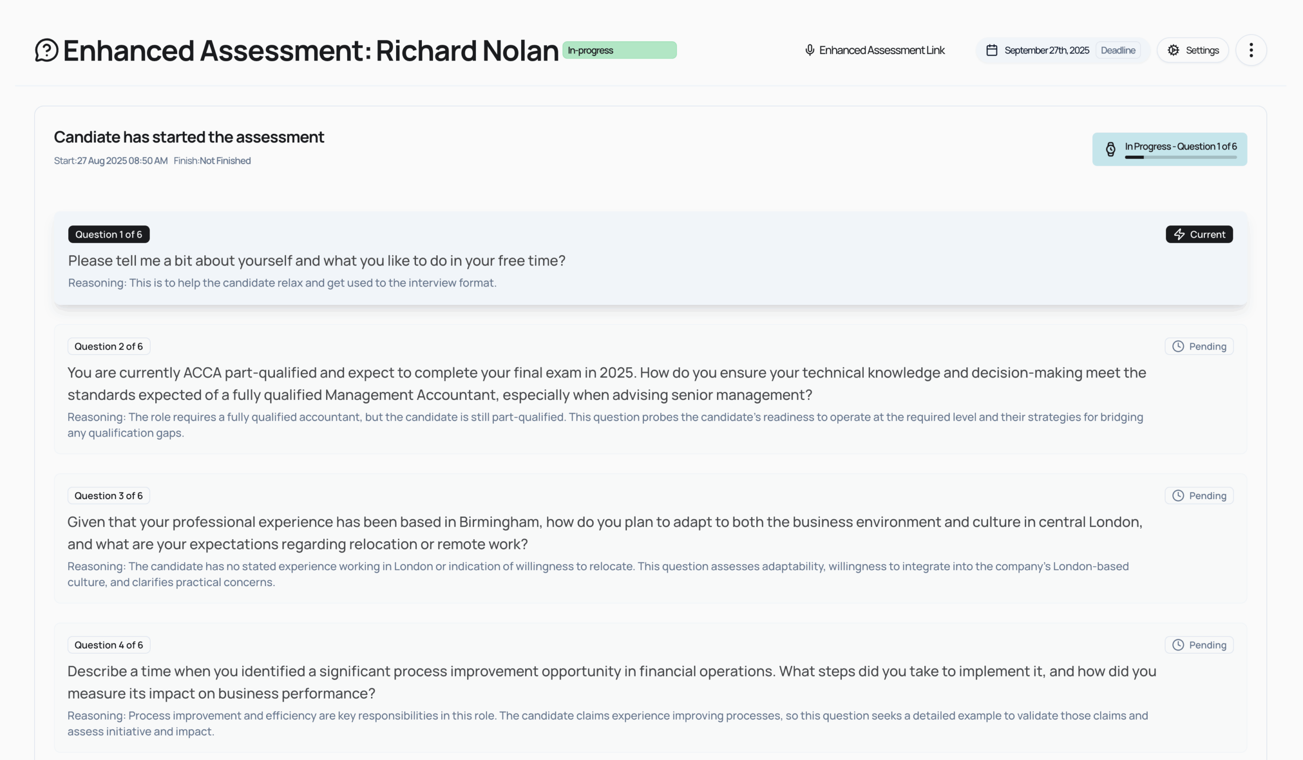Expand the Question 4 process improvement card

[x=611, y=682]
